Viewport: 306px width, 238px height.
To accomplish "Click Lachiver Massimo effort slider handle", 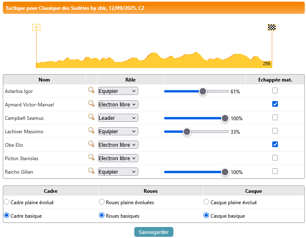I will [187, 132].
